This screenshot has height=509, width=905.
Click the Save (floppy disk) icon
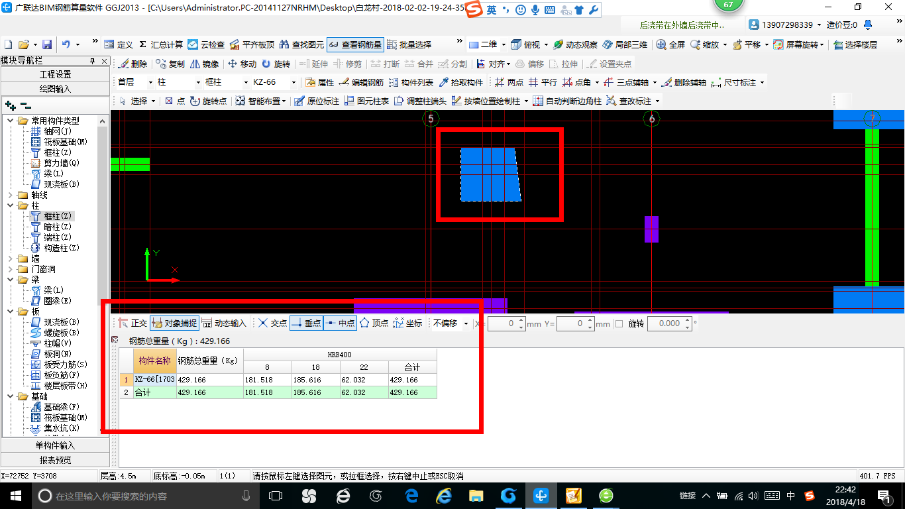point(47,44)
